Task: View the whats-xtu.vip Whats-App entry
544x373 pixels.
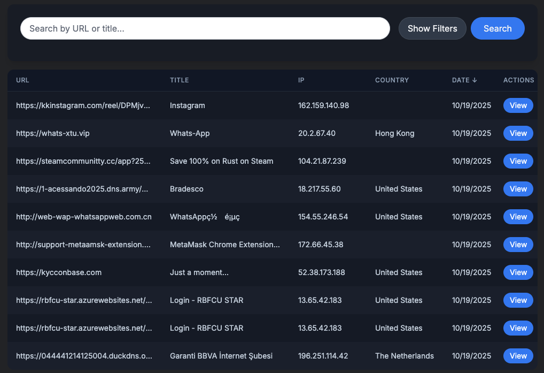Action: 518,133
